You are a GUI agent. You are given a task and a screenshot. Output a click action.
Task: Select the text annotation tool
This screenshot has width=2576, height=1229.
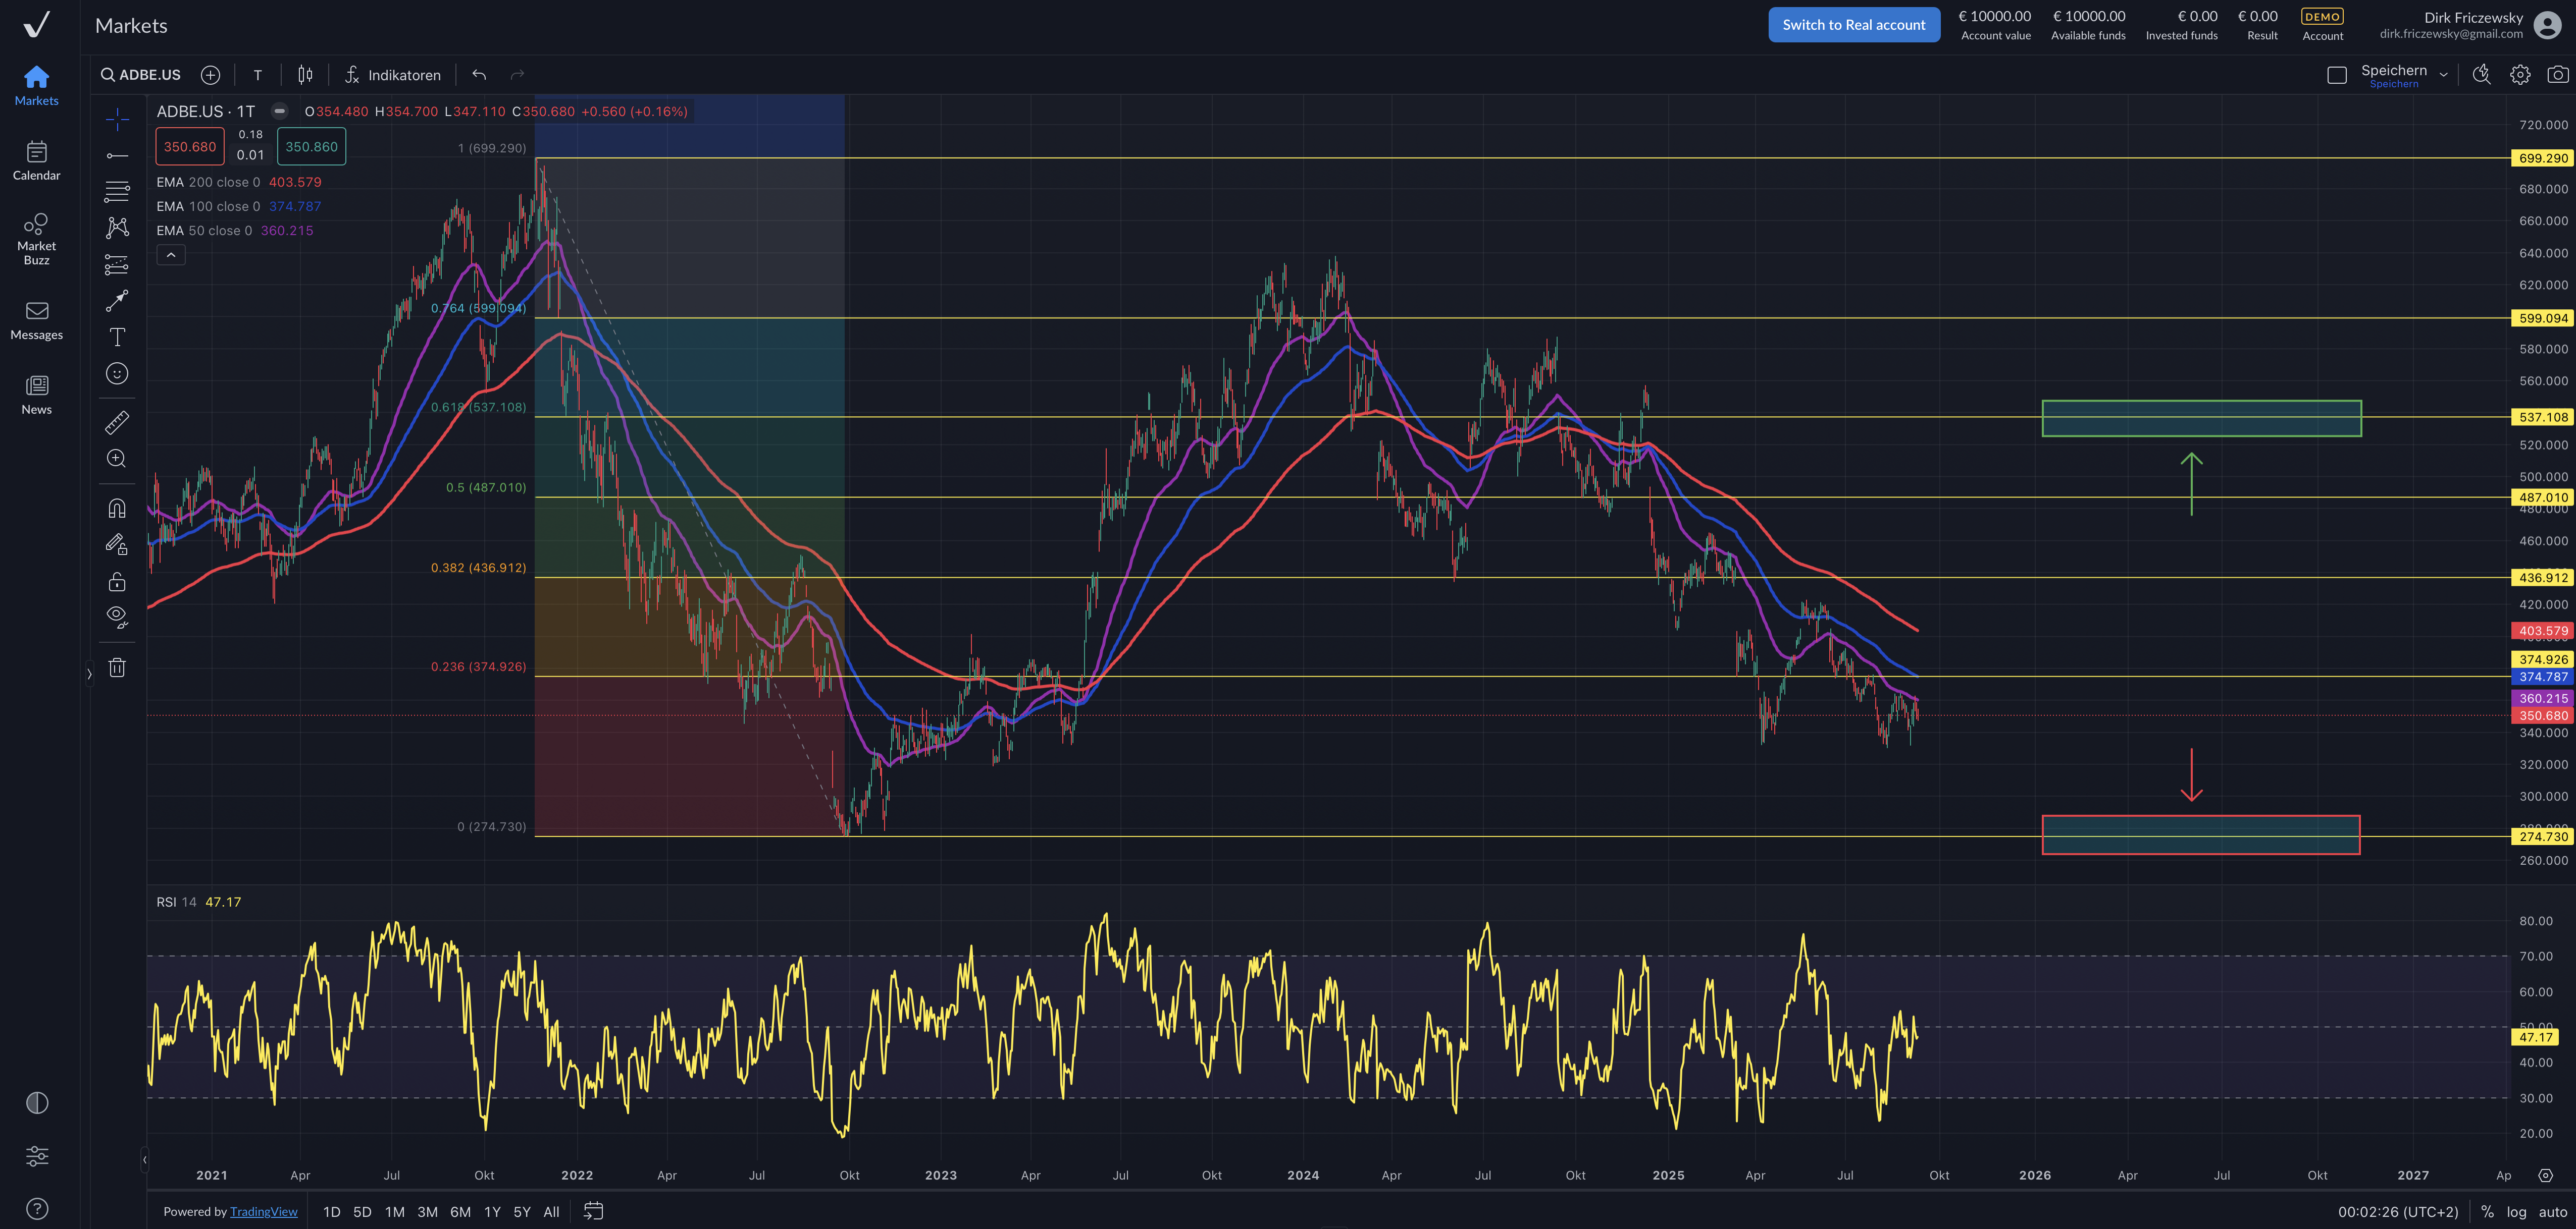coord(117,337)
